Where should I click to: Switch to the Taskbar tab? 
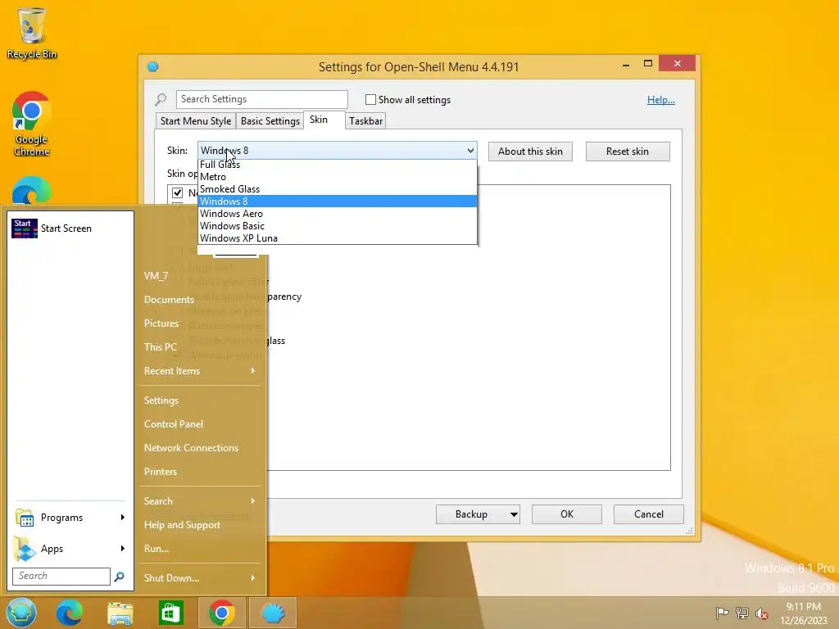(366, 121)
